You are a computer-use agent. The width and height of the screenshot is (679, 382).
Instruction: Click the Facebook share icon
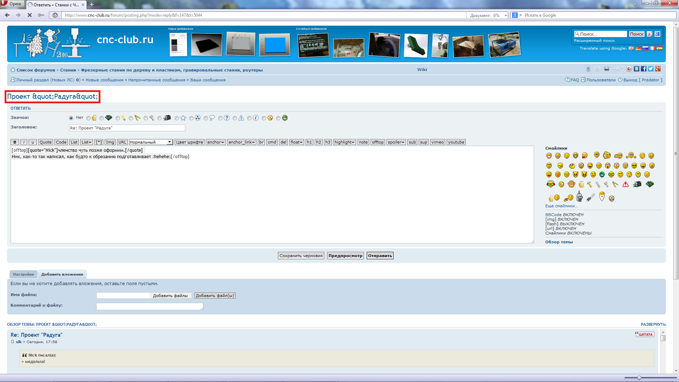point(644,69)
